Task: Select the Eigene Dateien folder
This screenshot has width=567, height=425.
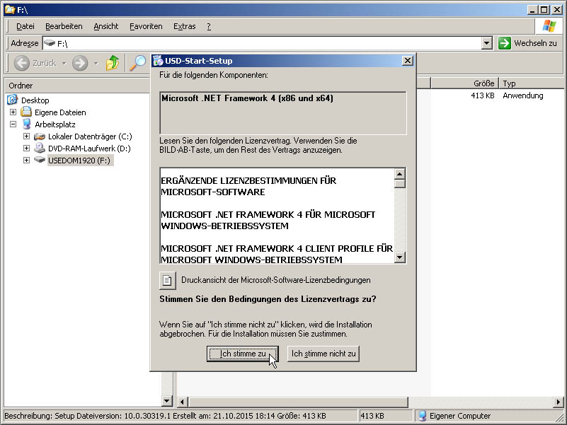Action: pos(60,112)
